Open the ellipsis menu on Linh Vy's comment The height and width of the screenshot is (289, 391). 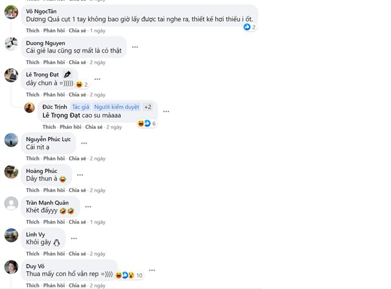(74, 238)
